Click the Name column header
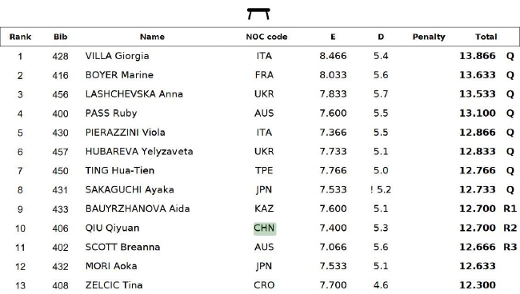520x294 pixels. pos(152,37)
